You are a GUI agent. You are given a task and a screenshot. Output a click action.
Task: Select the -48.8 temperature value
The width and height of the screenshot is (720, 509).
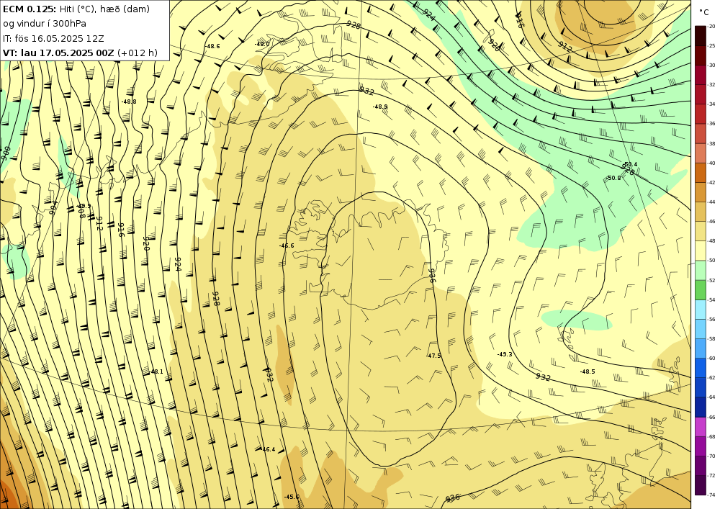[129, 102]
